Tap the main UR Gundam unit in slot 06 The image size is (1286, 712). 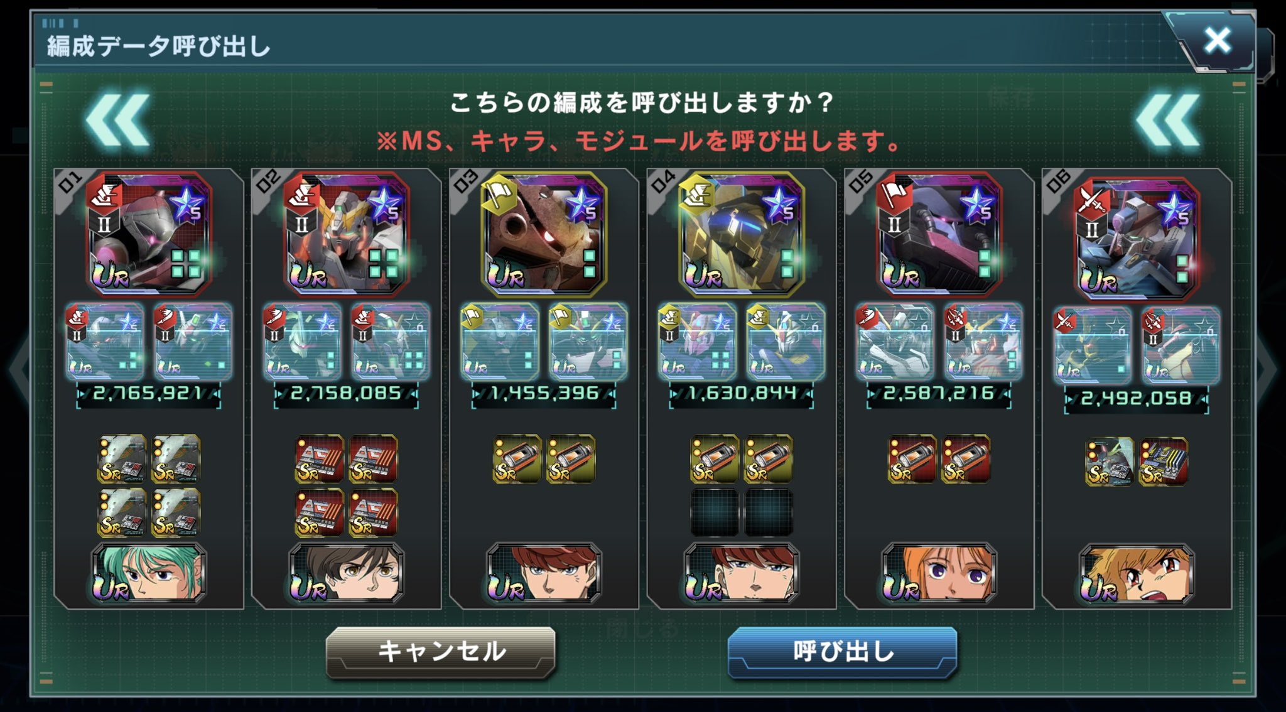[1137, 237]
